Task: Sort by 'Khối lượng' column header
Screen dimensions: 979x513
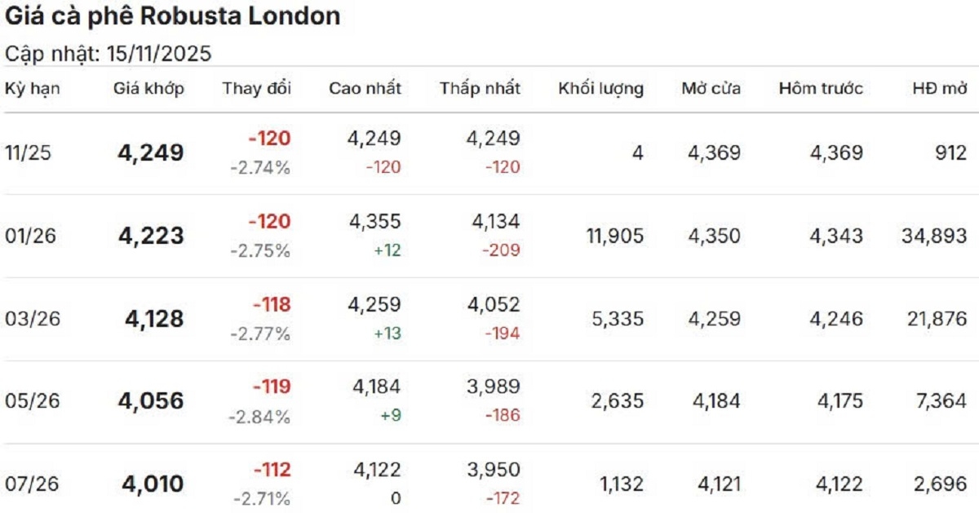Action: pyautogui.click(x=600, y=89)
